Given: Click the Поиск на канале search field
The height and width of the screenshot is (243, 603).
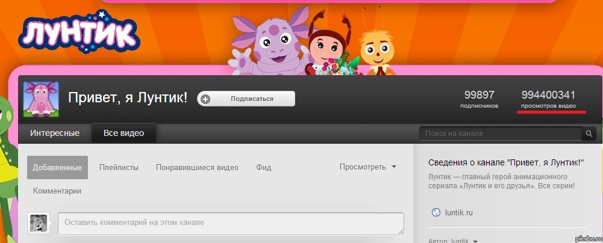Looking at the screenshot, I should point(500,134).
